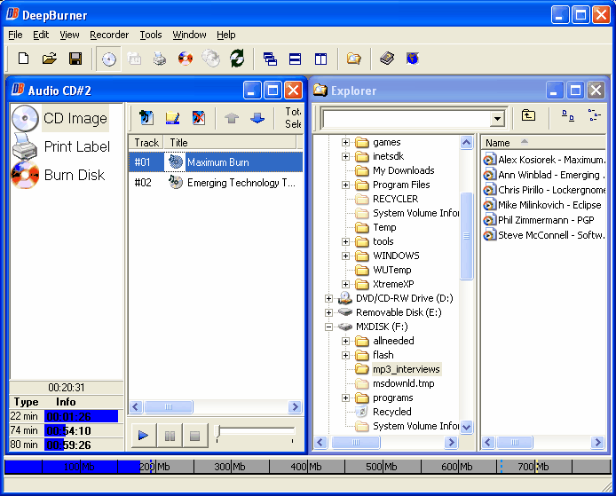Click the track list horizontal scrollbar thumb
This screenshot has height=496, width=616.
point(169,407)
